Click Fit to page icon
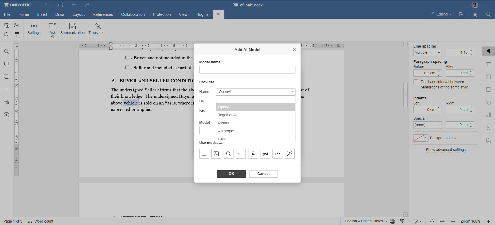Image resolution: width=495 pixels, height=225 pixels. click(432, 221)
